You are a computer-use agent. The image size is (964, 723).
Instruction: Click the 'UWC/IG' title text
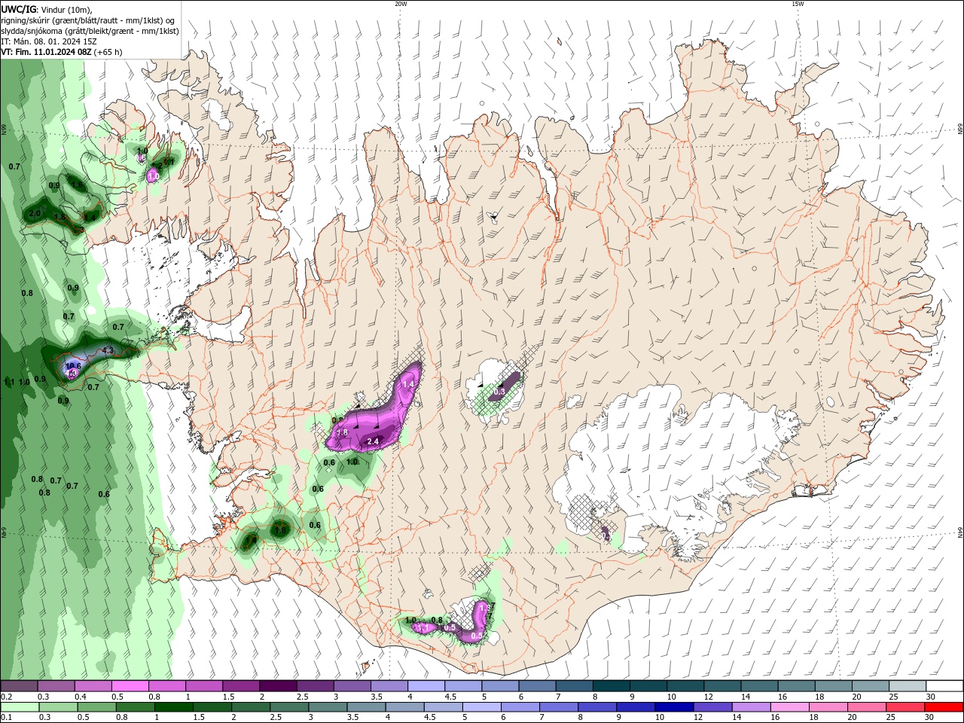[18, 9]
